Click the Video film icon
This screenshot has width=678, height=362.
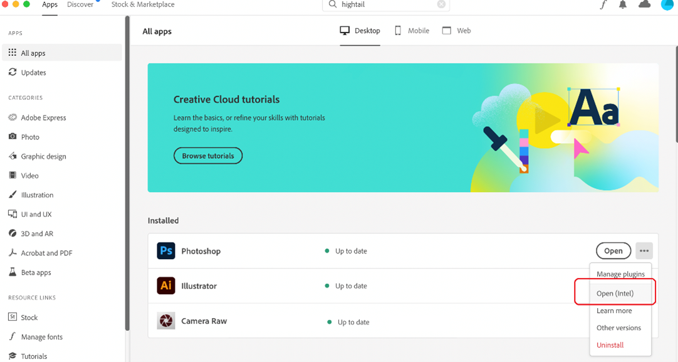(13, 175)
